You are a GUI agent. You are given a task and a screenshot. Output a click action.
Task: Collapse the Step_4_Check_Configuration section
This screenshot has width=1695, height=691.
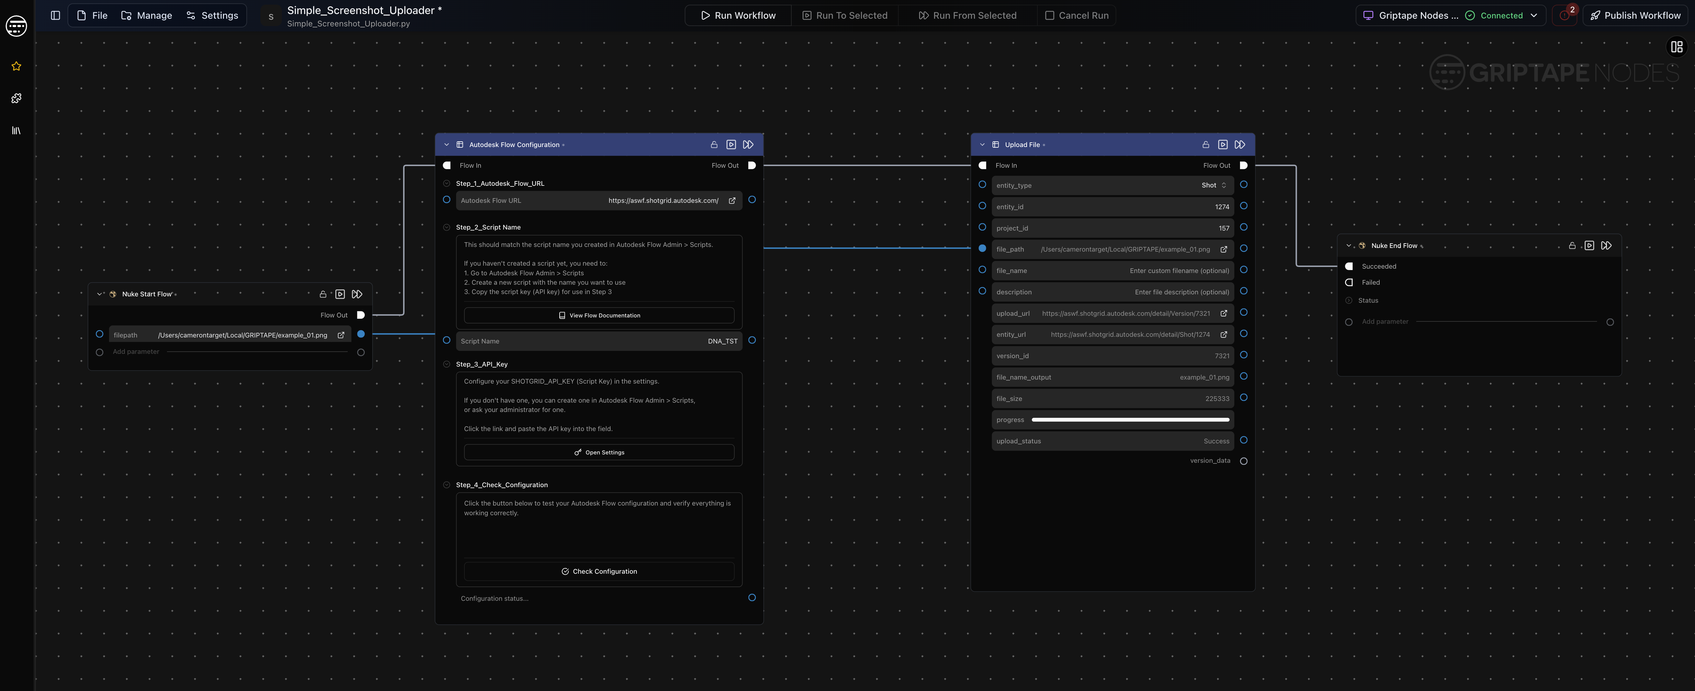click(x=447, y=485)
